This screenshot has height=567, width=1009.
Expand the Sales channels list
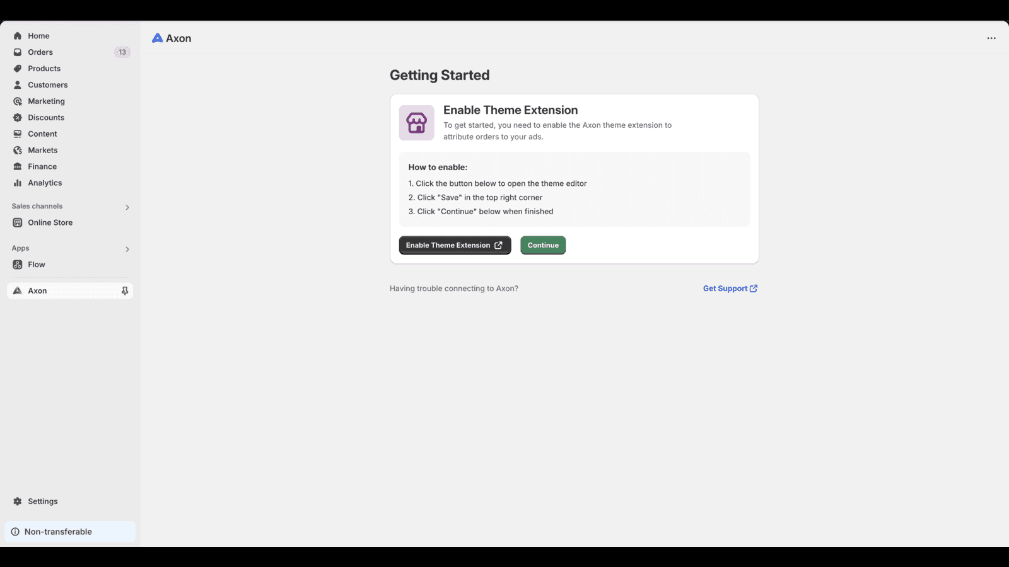127,207
